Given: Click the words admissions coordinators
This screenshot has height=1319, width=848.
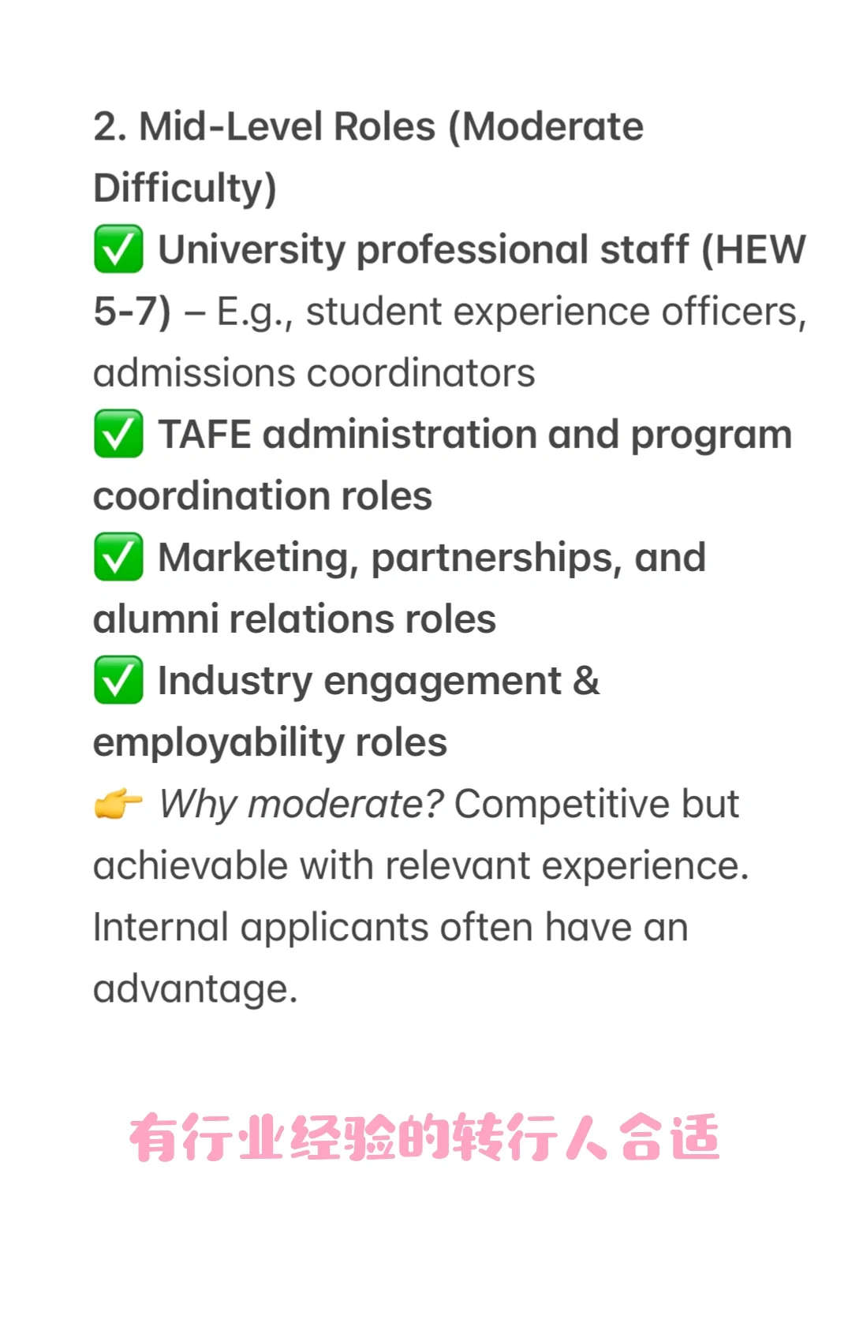Looking at the screenshot, I should pyautogui.click(x=314, y=373).
